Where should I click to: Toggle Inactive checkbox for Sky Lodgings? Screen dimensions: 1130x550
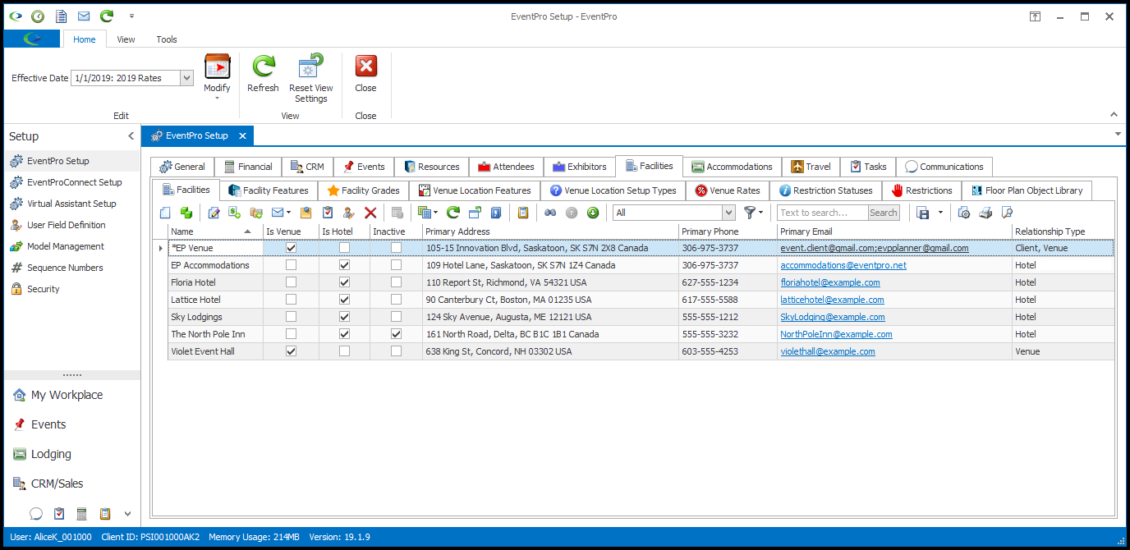(x=397, y=317)
